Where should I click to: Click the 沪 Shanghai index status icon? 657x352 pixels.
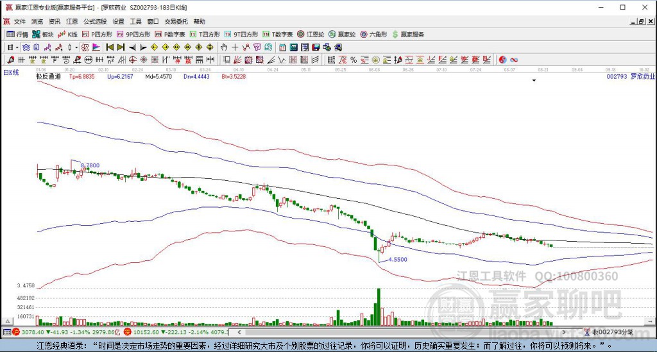coord(16,332)
